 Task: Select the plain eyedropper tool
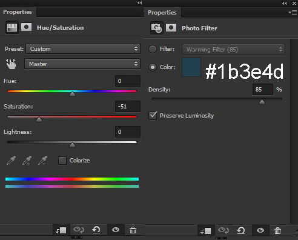11,161
